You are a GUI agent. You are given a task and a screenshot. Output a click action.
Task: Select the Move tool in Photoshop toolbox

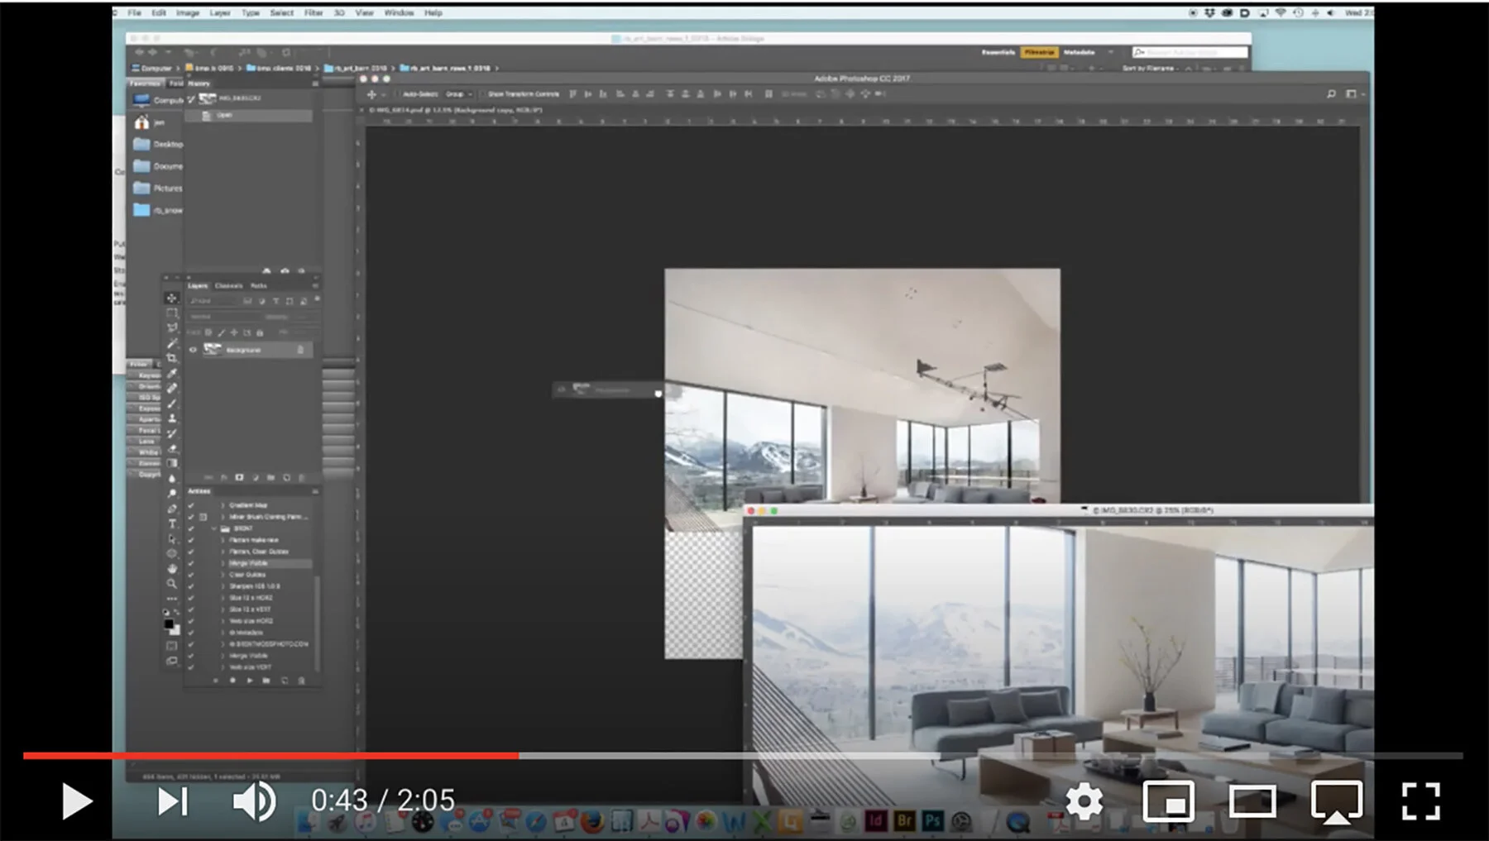172,298
